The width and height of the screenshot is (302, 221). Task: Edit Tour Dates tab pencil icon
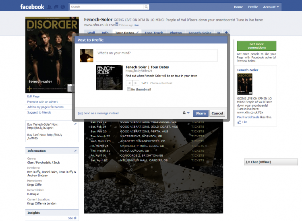(137, 33)
